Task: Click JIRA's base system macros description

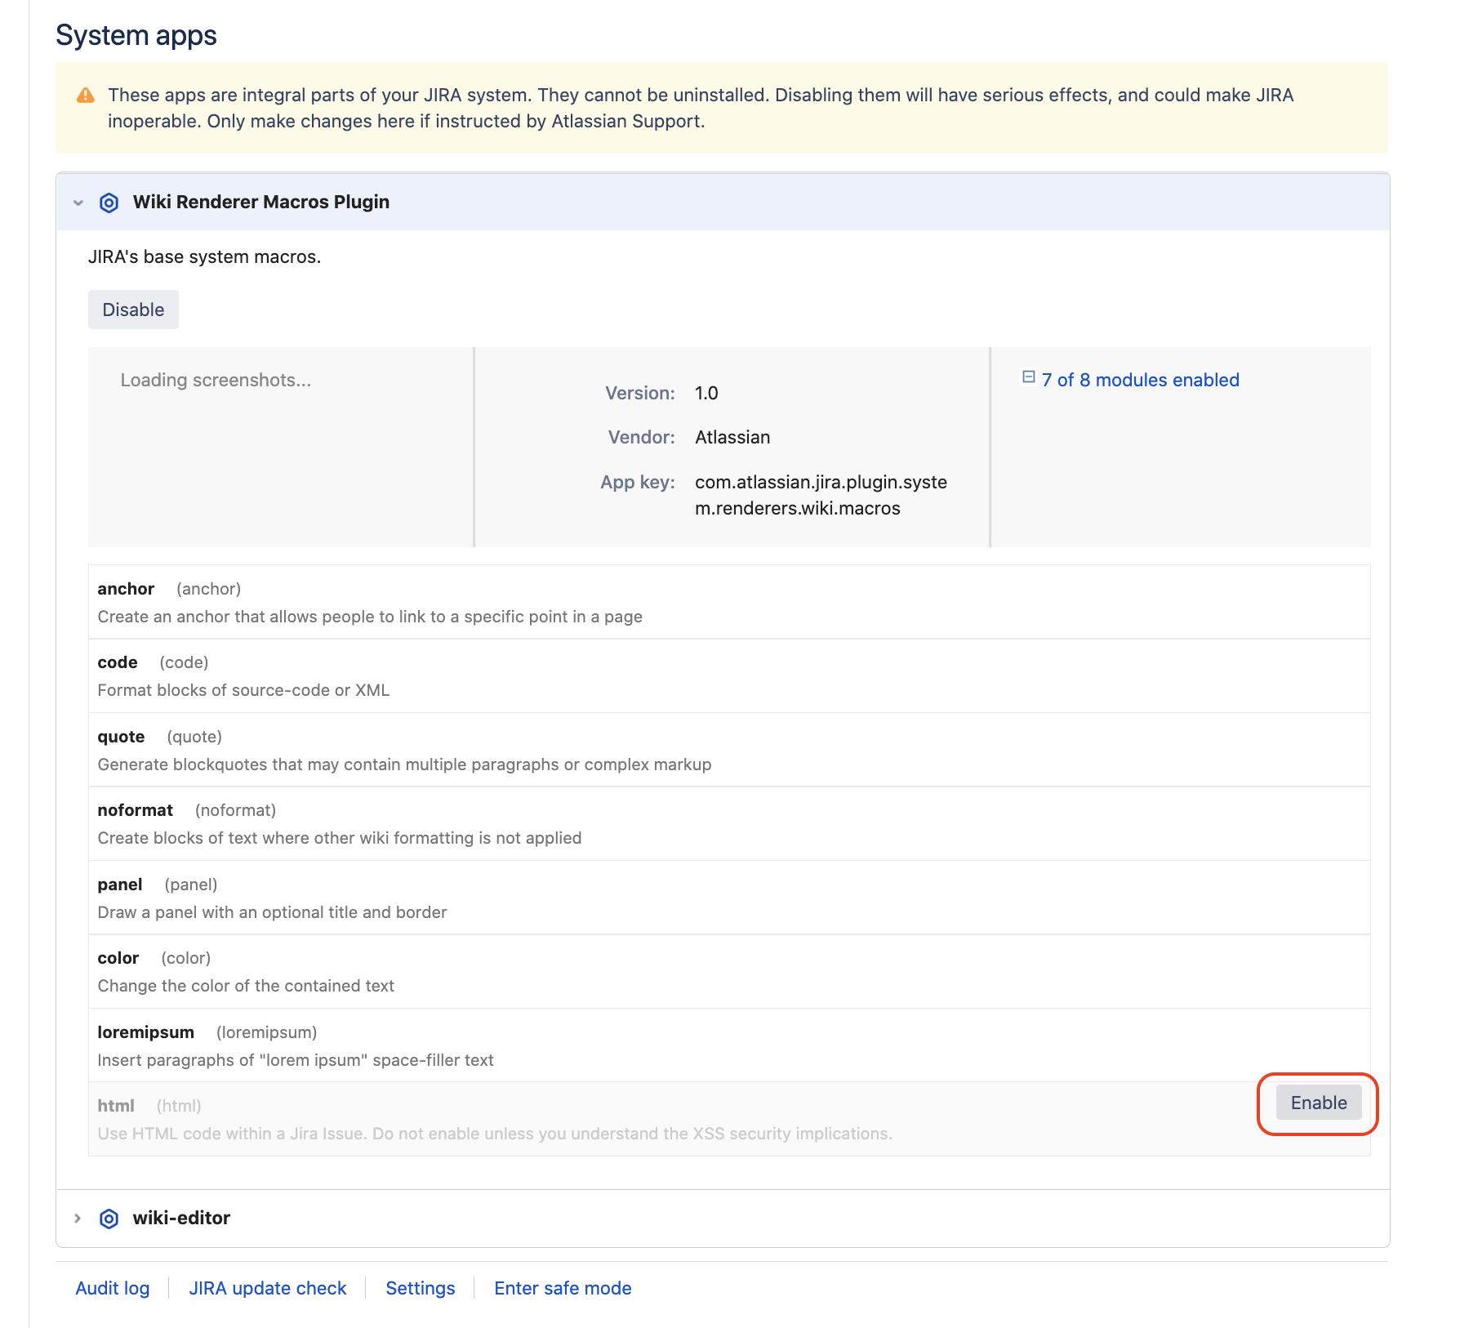Action: [204, 256]
